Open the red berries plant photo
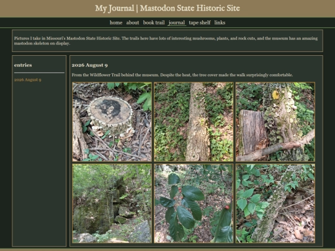The image size is (335, 251). (194, 203)
